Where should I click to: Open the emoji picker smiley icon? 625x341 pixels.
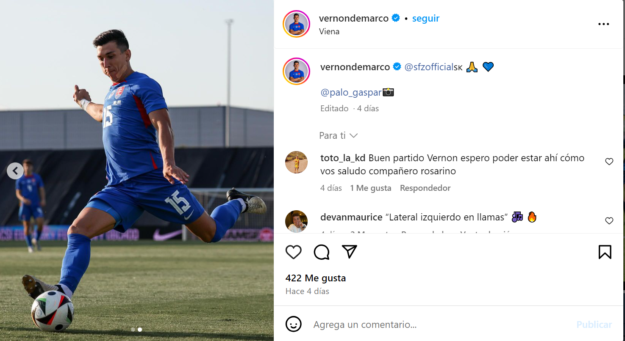293,324
